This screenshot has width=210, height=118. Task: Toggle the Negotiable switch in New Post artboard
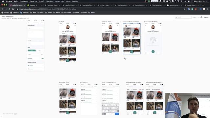(x=42, y=58)
